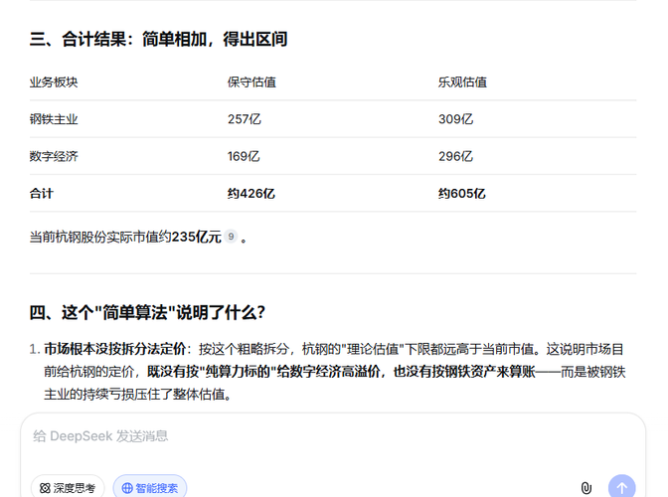The height and width of the screenshot is (497, 668).
Task: Click the paperclip attach file icon
Action: [586, 488]
